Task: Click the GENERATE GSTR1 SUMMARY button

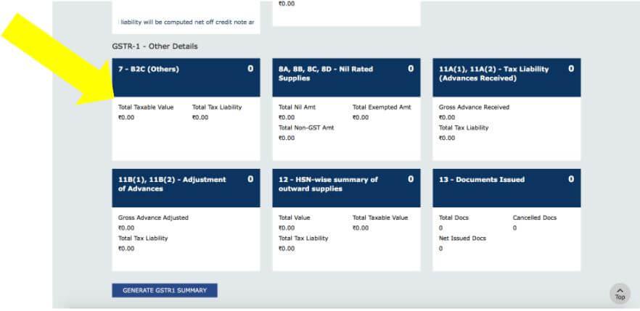Action: 165,291
